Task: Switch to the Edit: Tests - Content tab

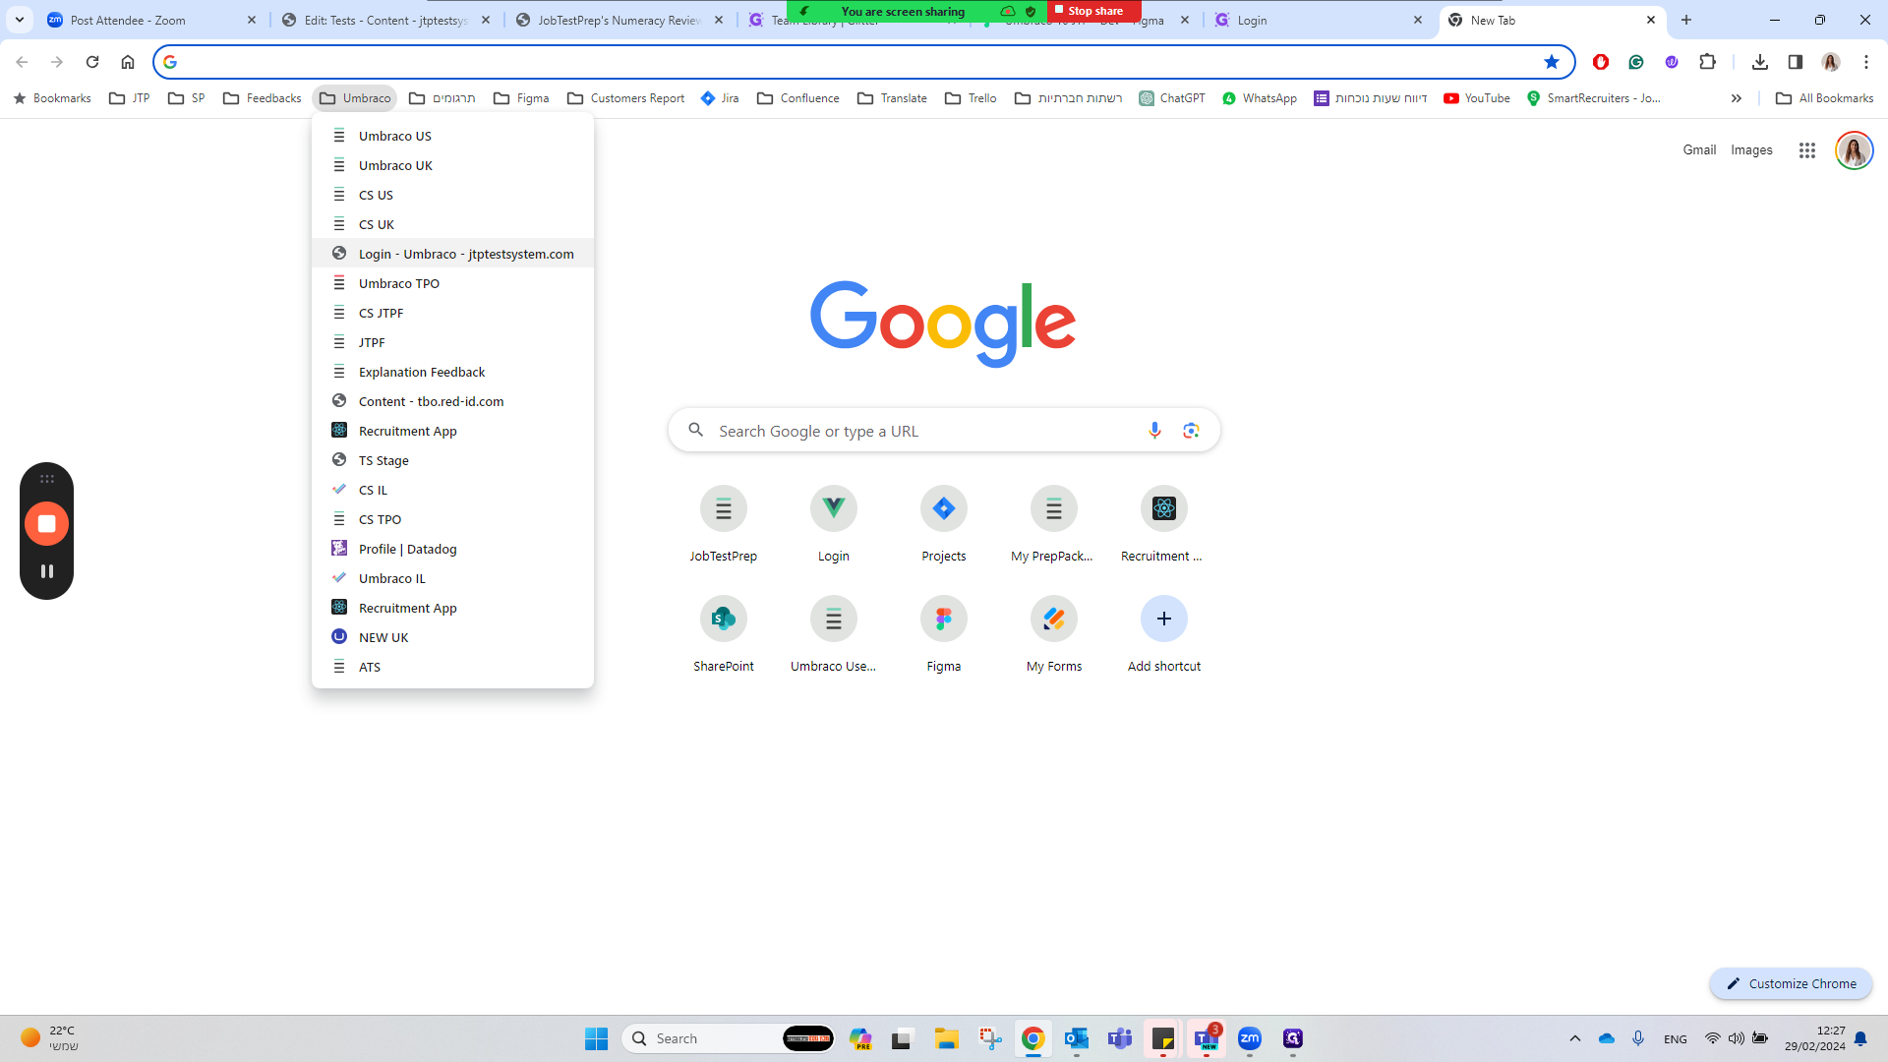Action: pyautogui.click(x=383, y=20)
